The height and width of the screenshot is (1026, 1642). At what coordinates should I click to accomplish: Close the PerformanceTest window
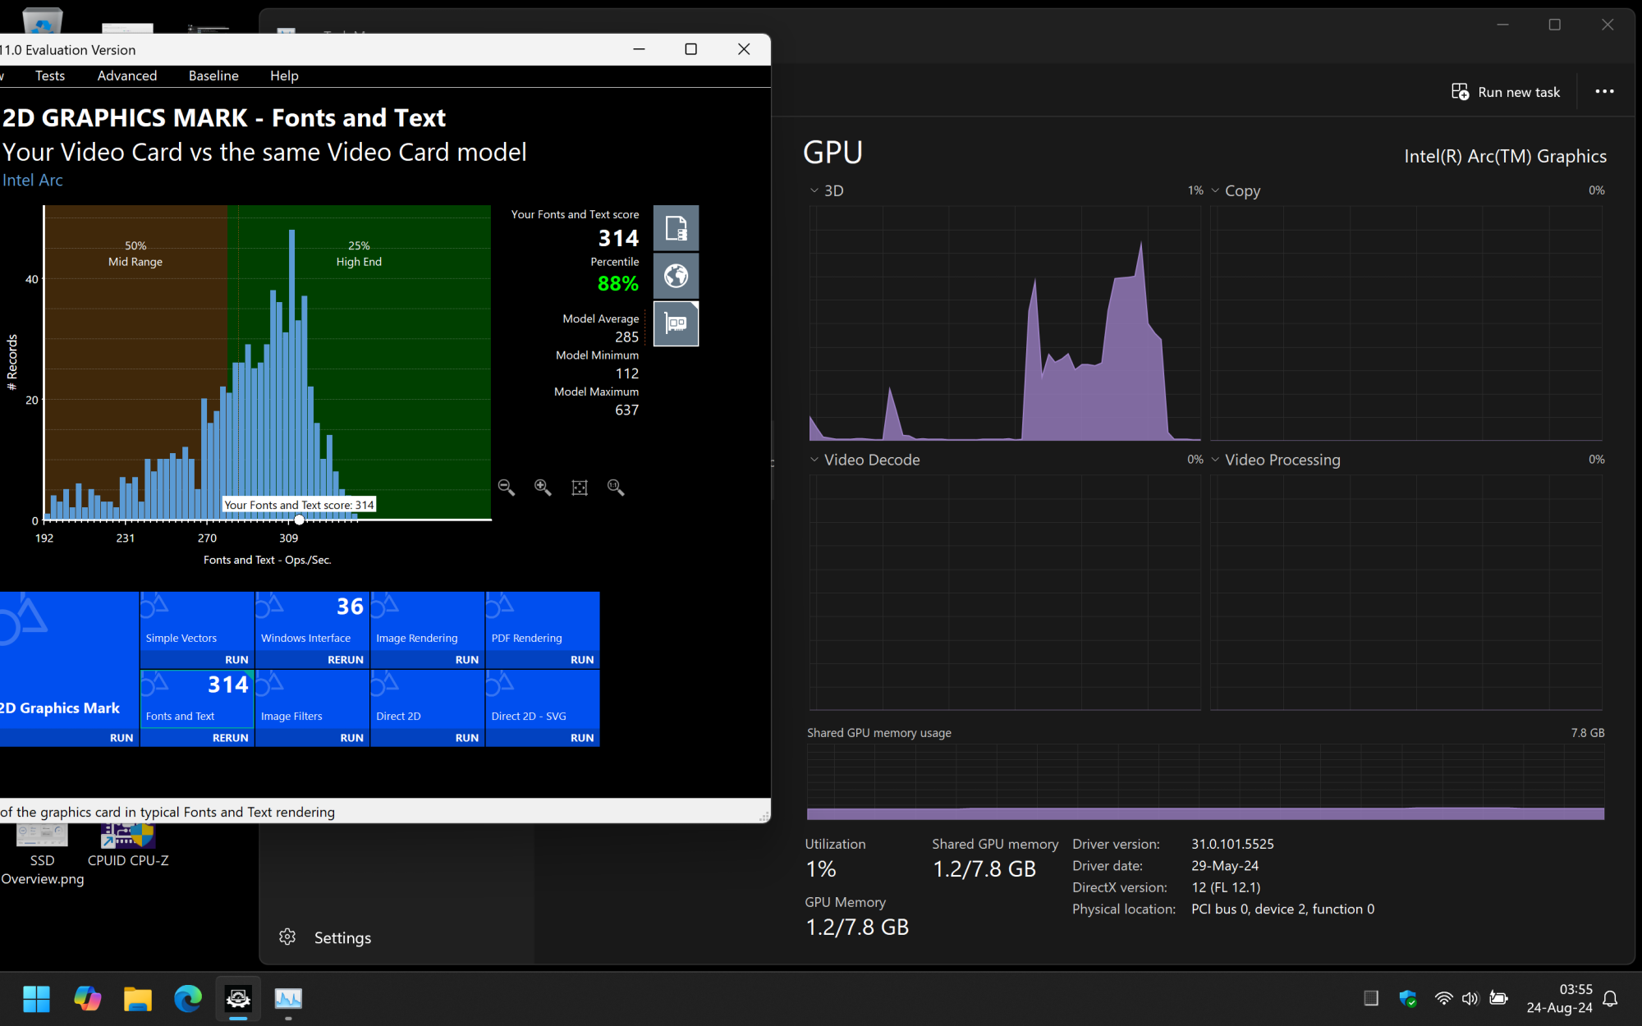point(744,49)
